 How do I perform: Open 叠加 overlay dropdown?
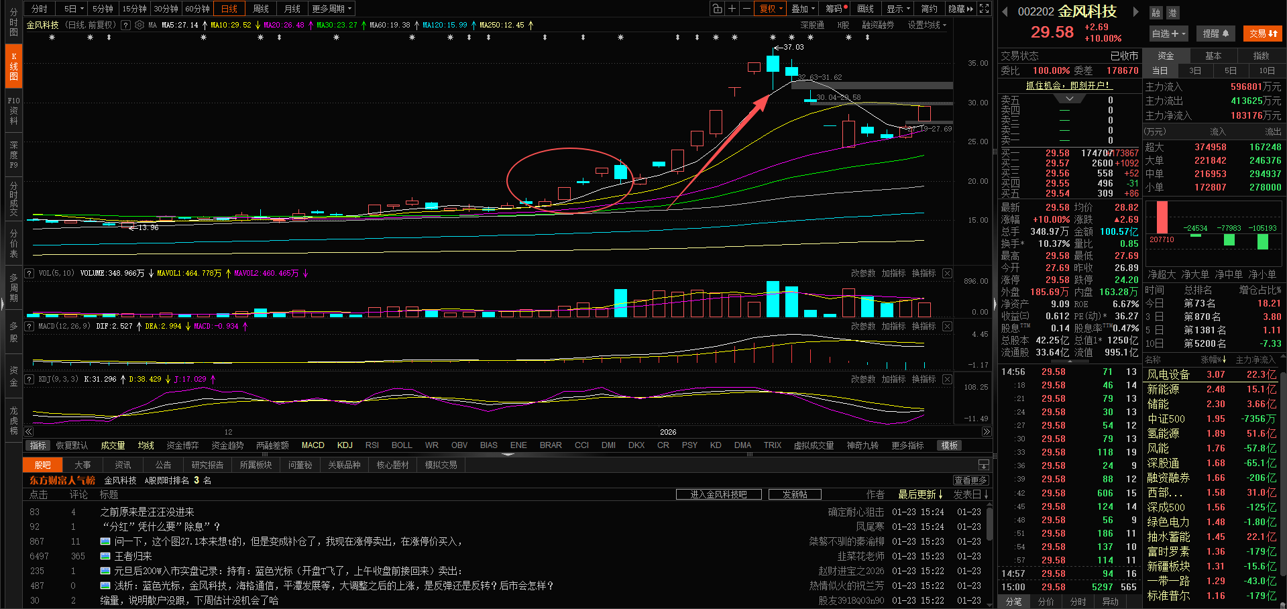coord(803,9)
